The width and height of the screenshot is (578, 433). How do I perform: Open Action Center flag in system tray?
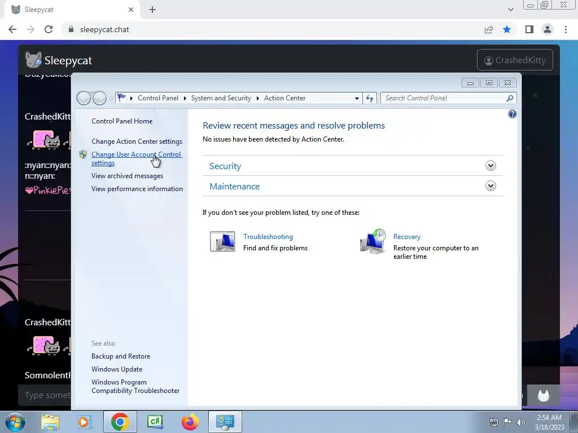point(507,422)
